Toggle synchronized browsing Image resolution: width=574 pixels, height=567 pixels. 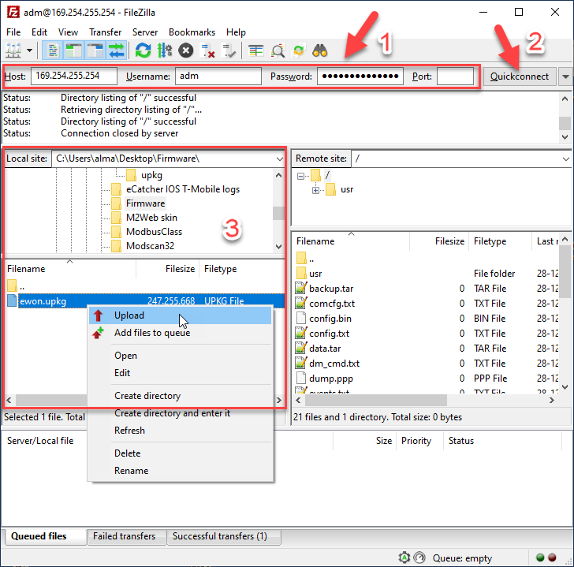coord(299,50)
